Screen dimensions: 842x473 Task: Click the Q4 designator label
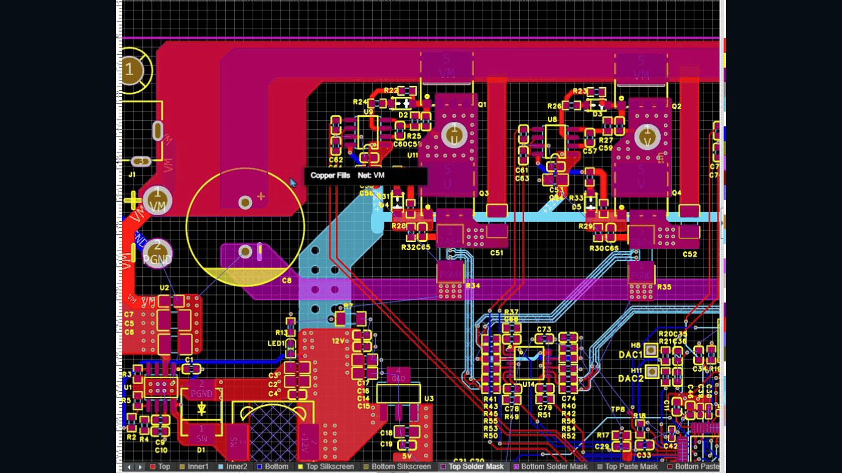pyautogui.click(x=677, y=193)
